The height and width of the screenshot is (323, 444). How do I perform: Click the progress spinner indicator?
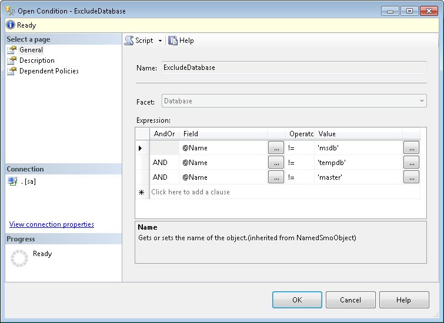(19, 258)
